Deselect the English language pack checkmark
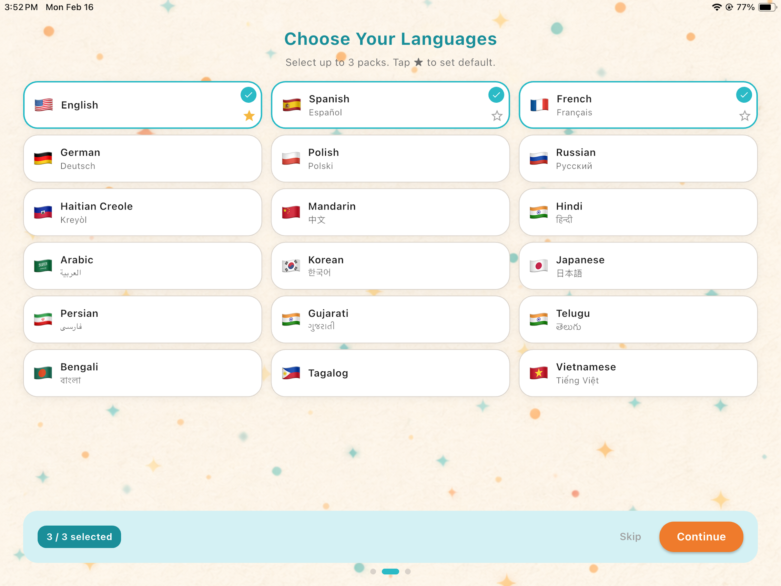The width and height of the screenshot is (781, 586). (249, 95)
